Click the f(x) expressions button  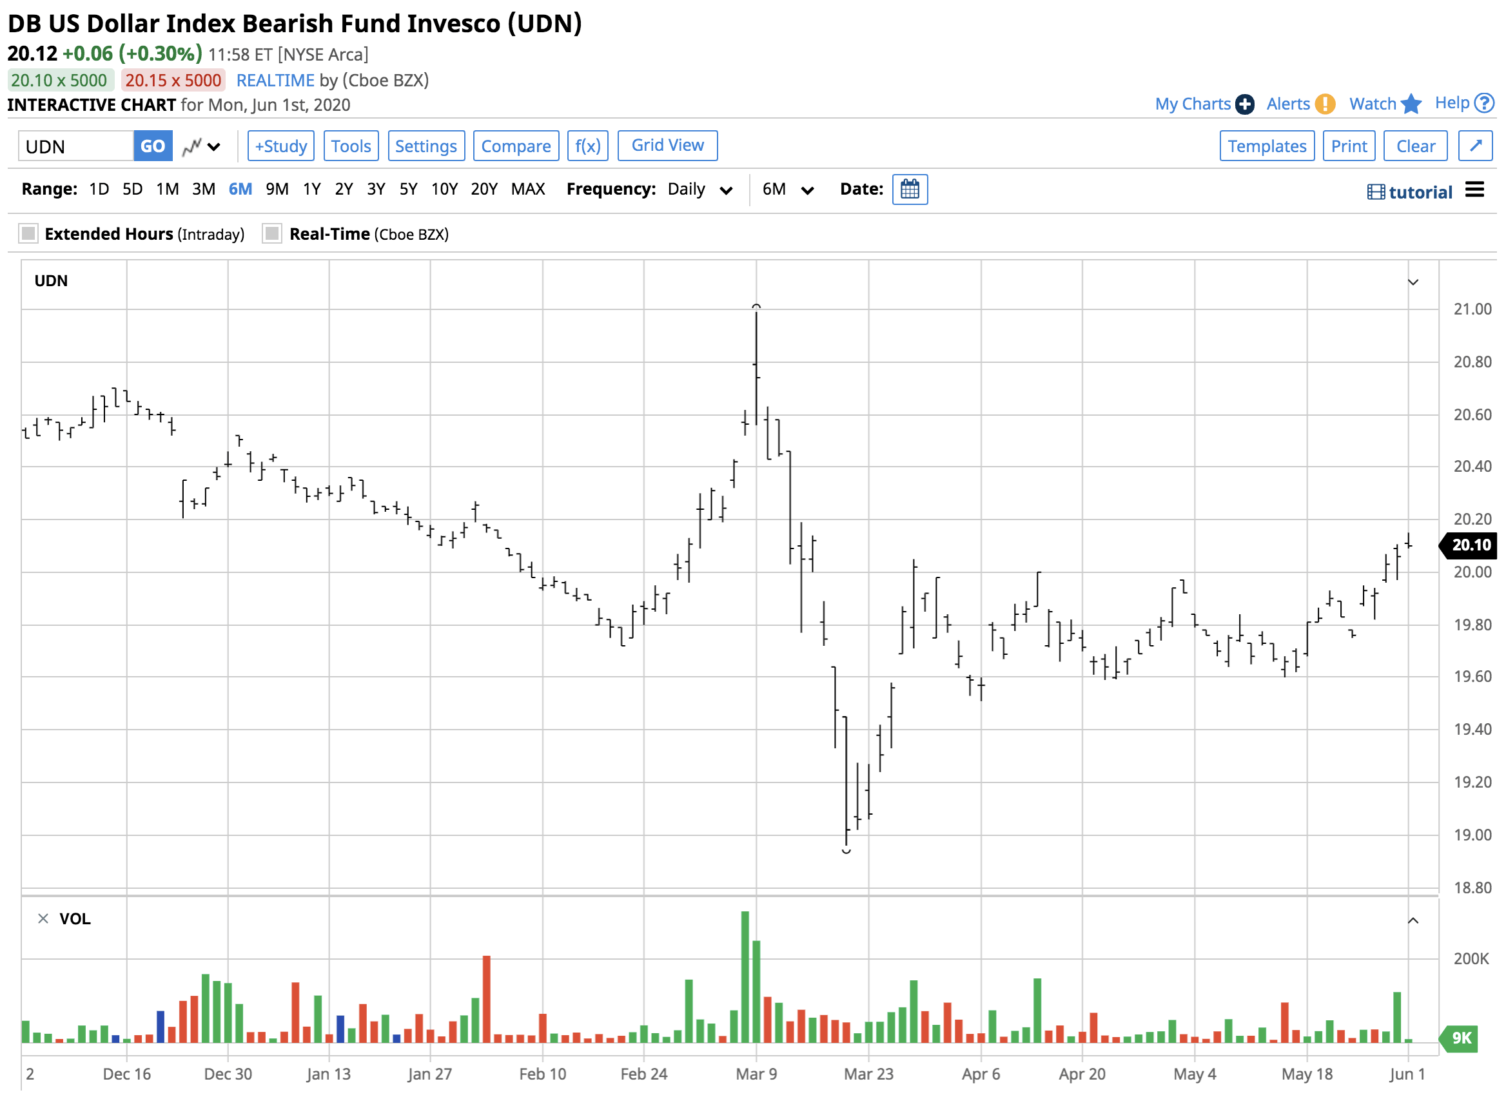click(588, 146)
